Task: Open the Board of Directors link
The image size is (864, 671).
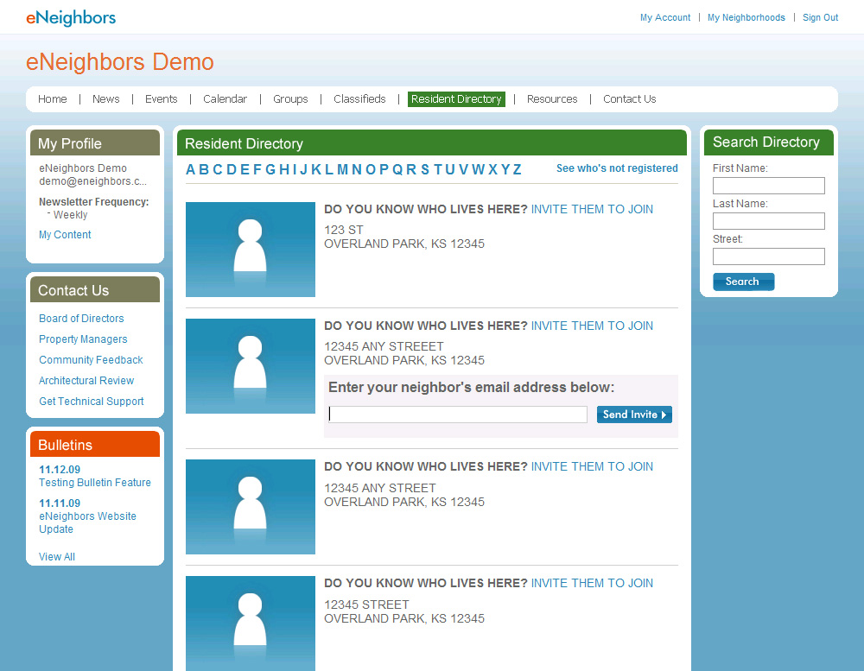Action: click(x=81, y=319)
